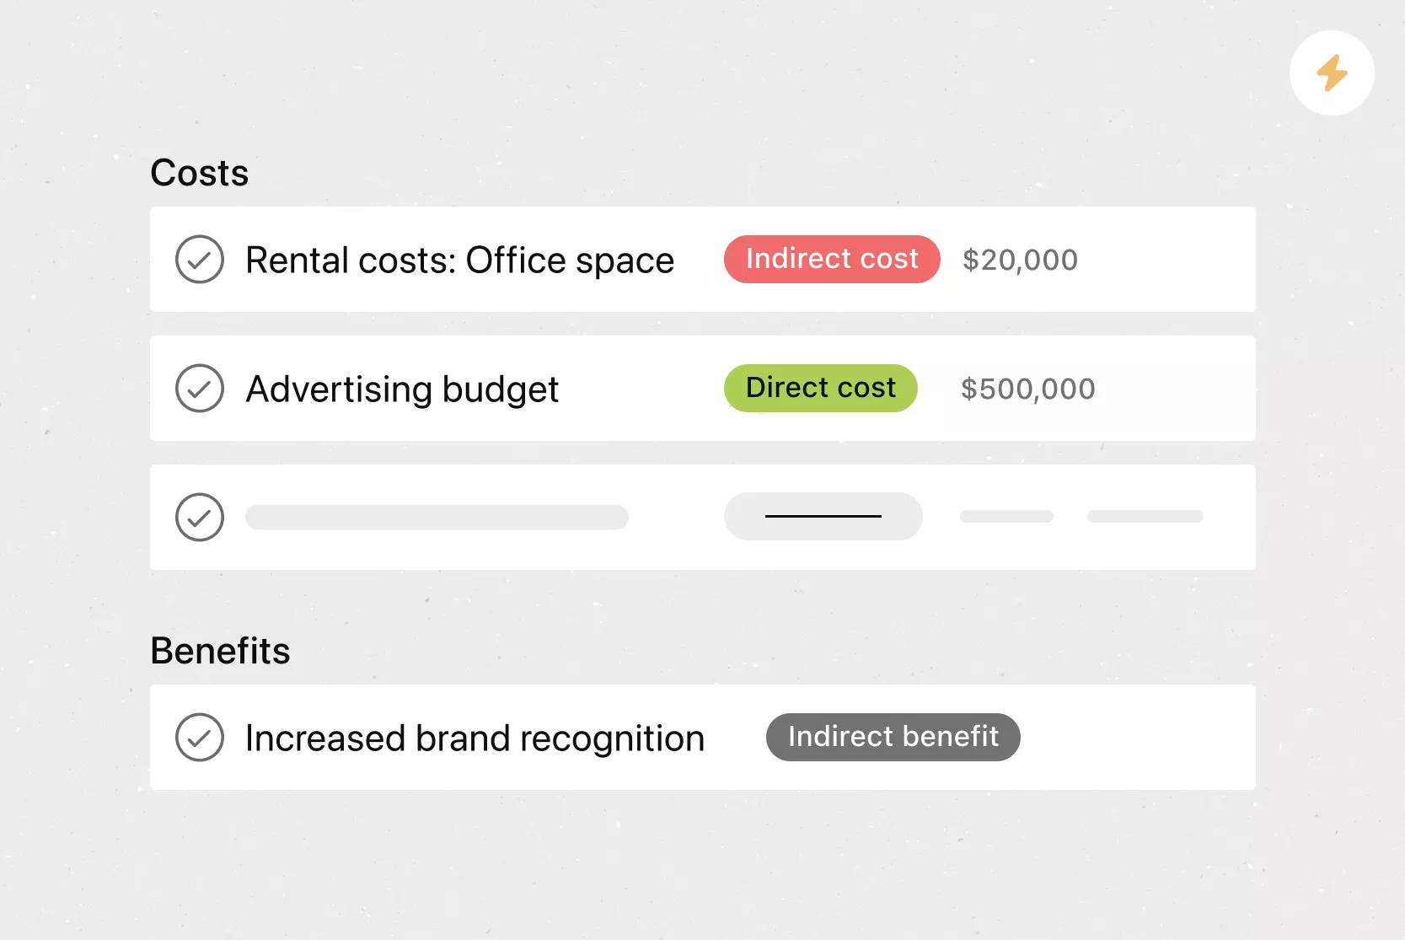Mark Advertising budget task complete
Image resolution: width=1405 pixels, height=940 pixels.
200,389
